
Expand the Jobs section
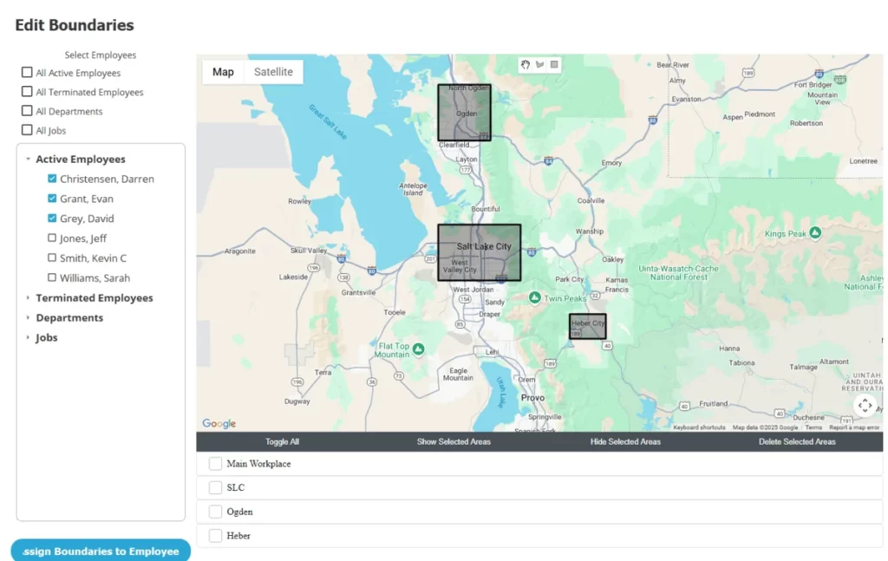(x=26, y=337)
